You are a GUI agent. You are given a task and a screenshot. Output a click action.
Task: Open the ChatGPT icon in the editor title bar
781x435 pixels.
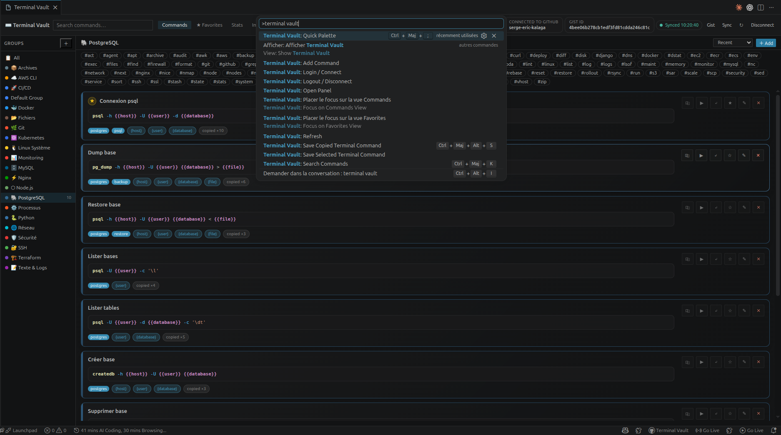[750, 7]
